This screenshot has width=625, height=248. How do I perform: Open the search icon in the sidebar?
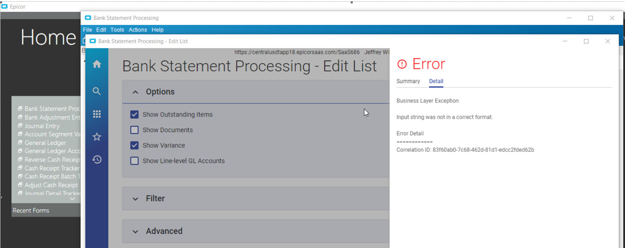click(97, 91)
